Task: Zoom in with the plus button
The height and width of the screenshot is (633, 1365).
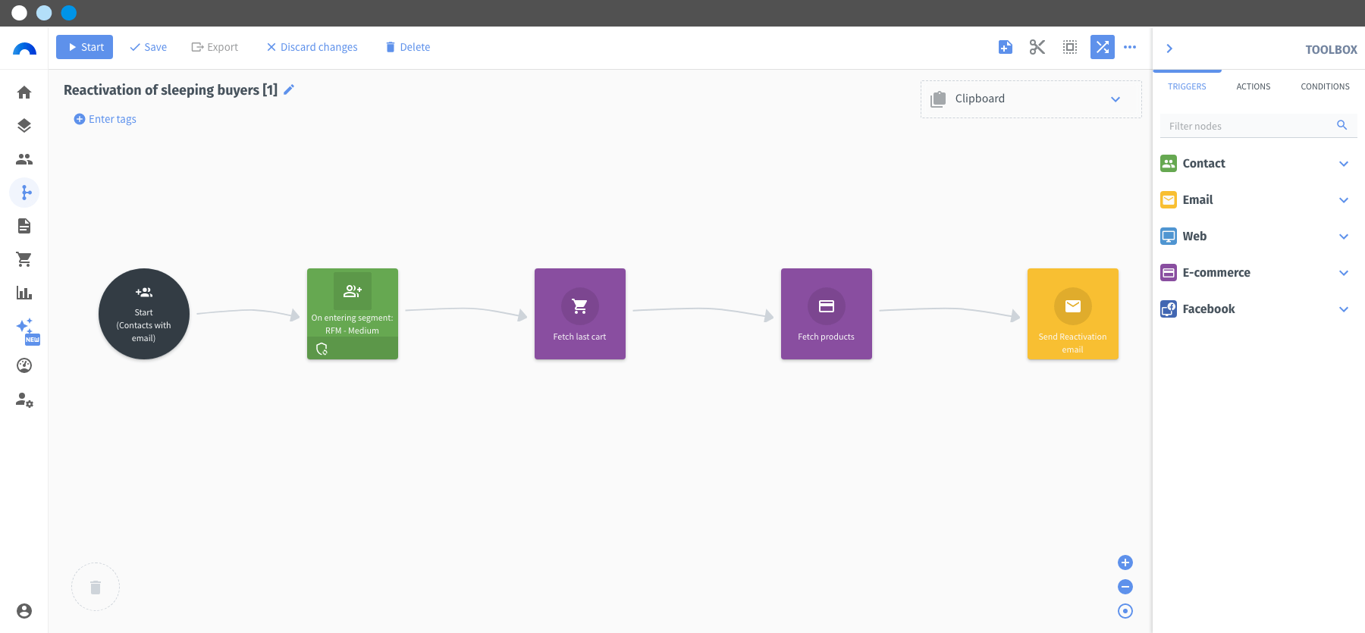Action: [1125, 562]
